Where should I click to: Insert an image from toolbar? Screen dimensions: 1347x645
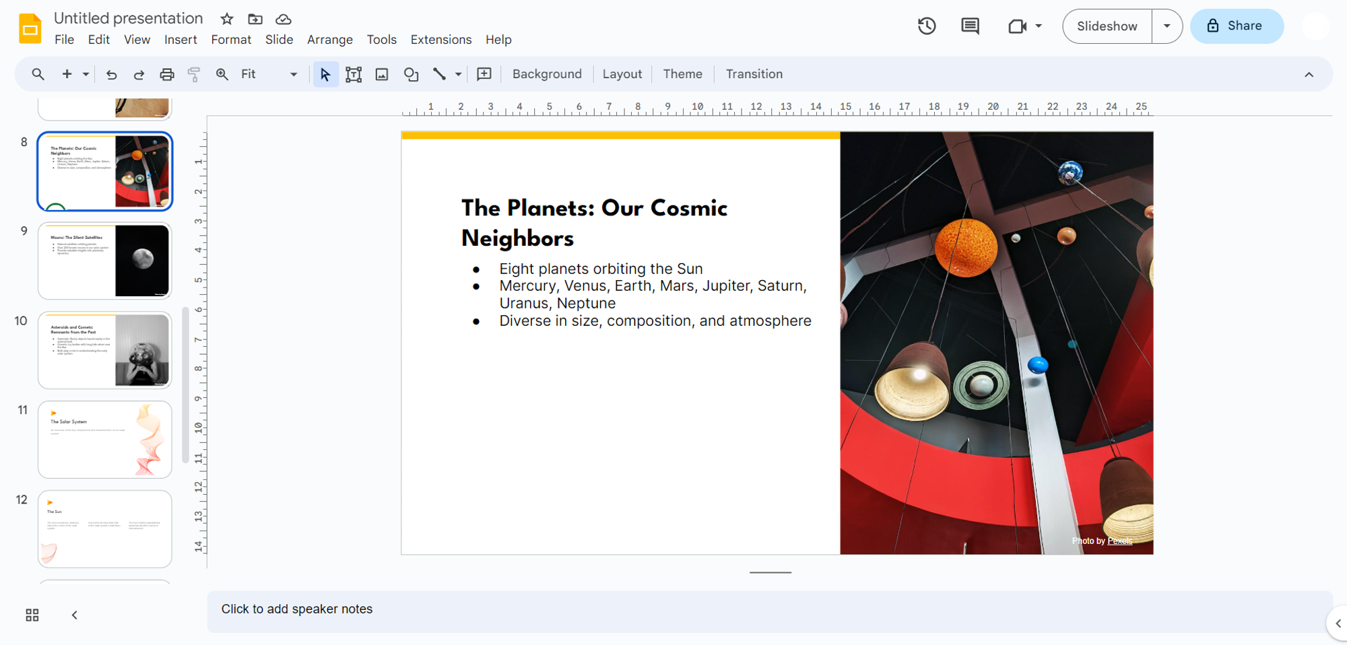click(x=382, y=74)
